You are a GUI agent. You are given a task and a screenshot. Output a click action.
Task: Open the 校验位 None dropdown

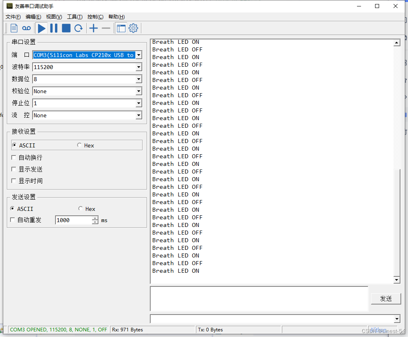coord(139,91)
